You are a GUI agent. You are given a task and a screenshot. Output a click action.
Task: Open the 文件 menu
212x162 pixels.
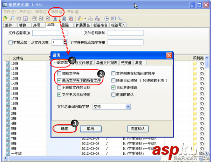pos(9,12)
